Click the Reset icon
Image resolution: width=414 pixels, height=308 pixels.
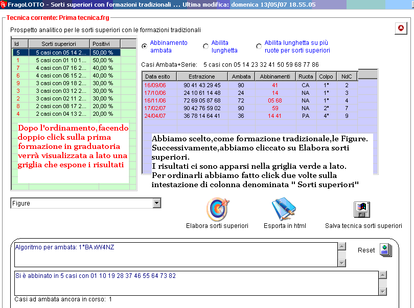click(x=385, y=250)
